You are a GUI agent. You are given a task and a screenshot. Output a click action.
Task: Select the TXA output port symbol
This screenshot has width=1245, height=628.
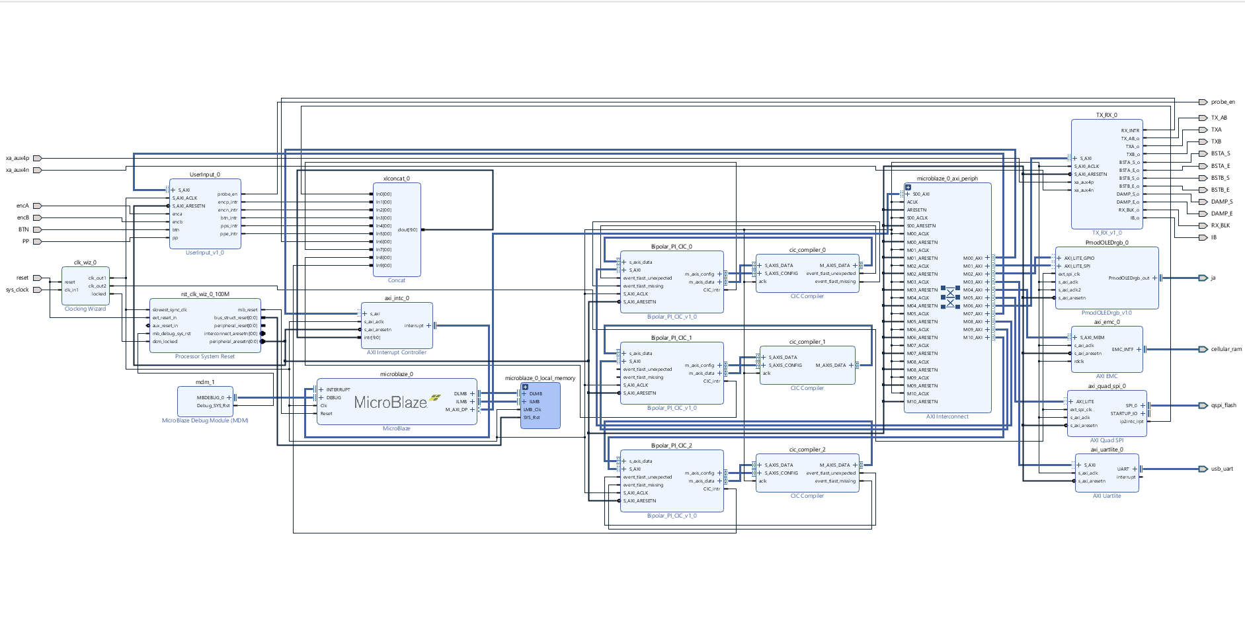tap(1203, 130)
